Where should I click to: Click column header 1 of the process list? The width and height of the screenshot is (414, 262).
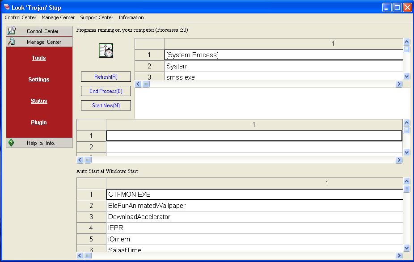283,43
